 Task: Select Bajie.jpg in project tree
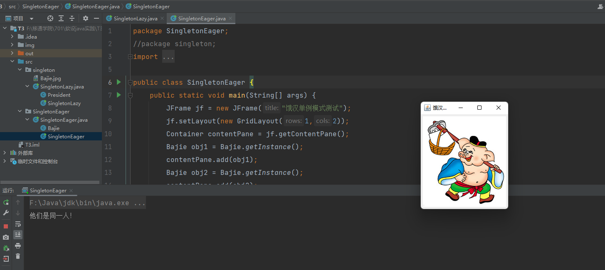click(x=50, y=78)
